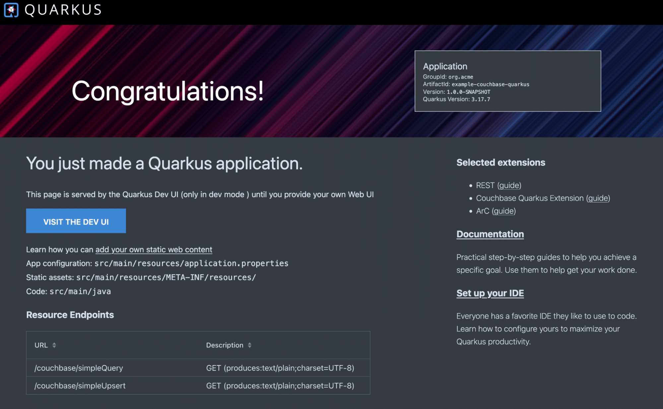
Task: Open the Couchbase Quarkus Extension guide link
Action: point(598,198)
